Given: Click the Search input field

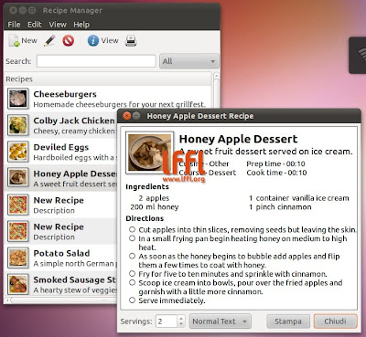Looking at the screenshot, I should tap(96, 61).
